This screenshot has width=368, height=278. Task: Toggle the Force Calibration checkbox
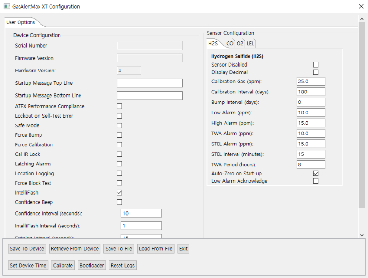pos(119,144)
